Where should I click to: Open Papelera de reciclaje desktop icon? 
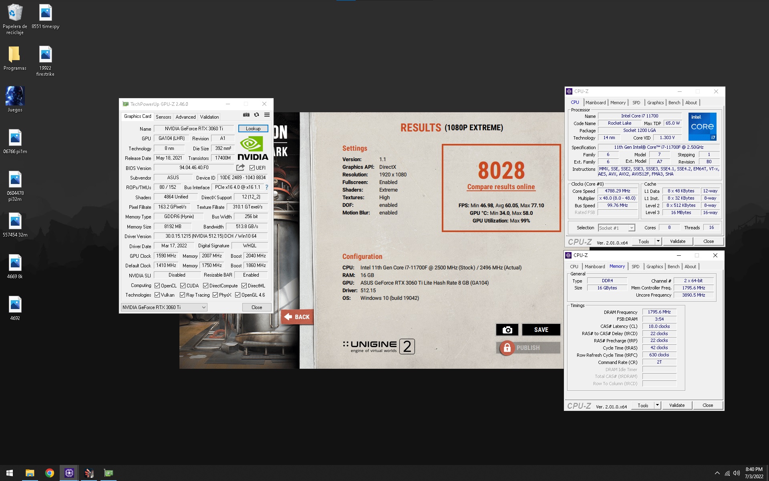point(15,19)
